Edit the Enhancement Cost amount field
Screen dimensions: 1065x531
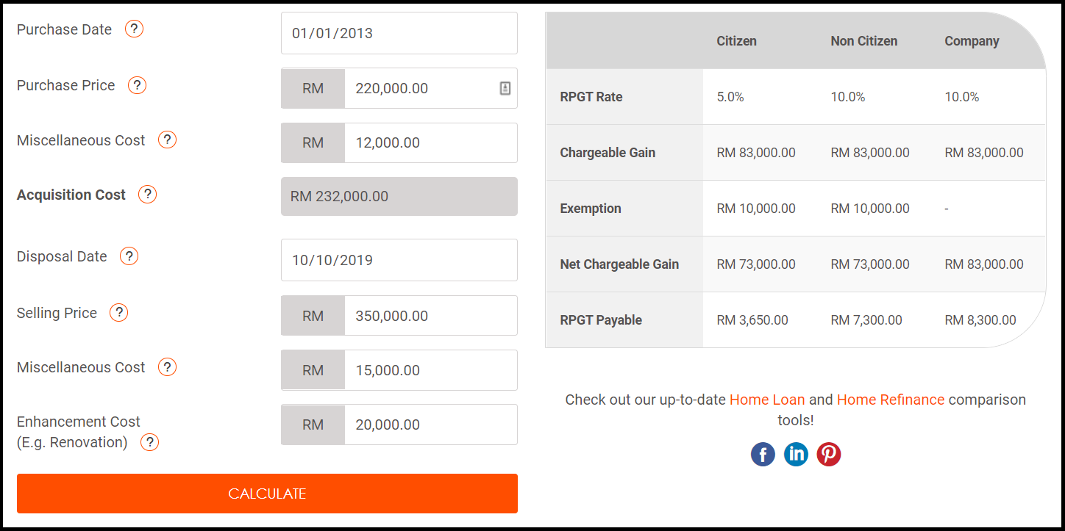430,425
